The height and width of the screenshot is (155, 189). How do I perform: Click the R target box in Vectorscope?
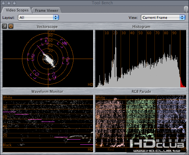coord(44,41)
